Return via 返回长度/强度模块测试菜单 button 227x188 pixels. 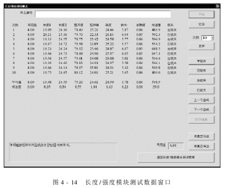pos(176,157)
